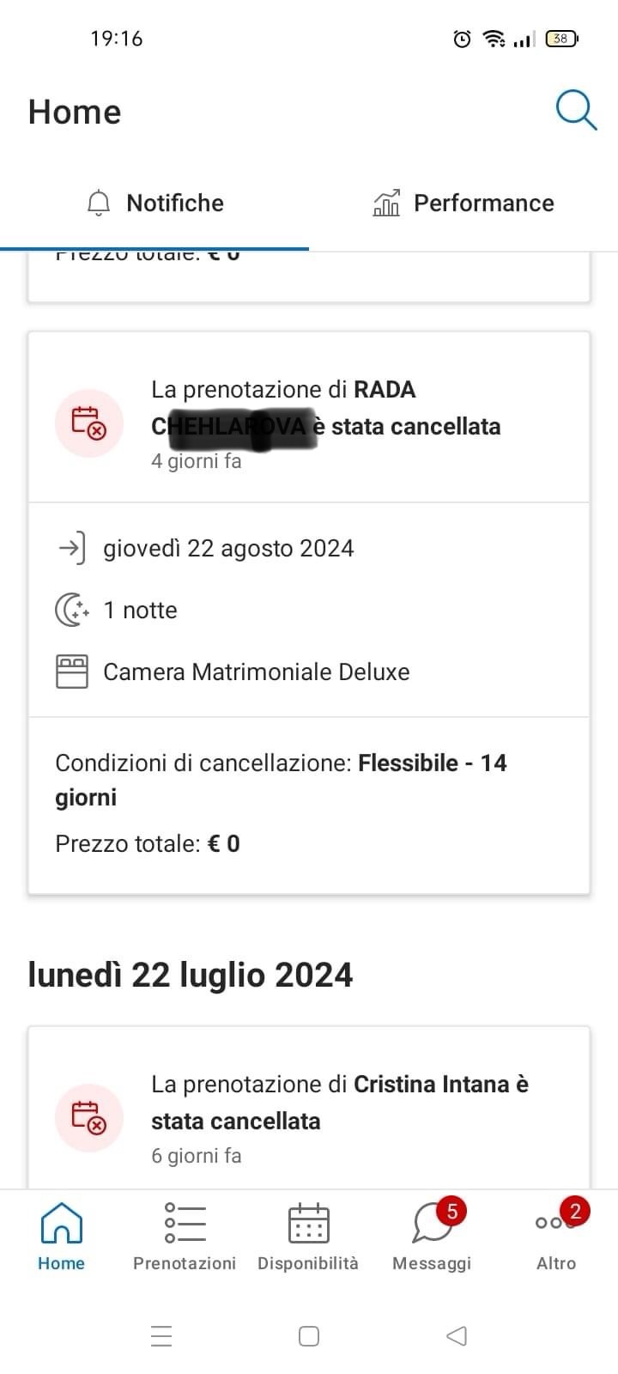Open Android recent apps menu
The width and height of the screenshot is (618, 1374).
click(161, 1335)
